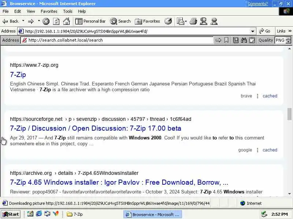Click the vertical scrollbar thumb
293x219 pixels.
tap(289, 114)
